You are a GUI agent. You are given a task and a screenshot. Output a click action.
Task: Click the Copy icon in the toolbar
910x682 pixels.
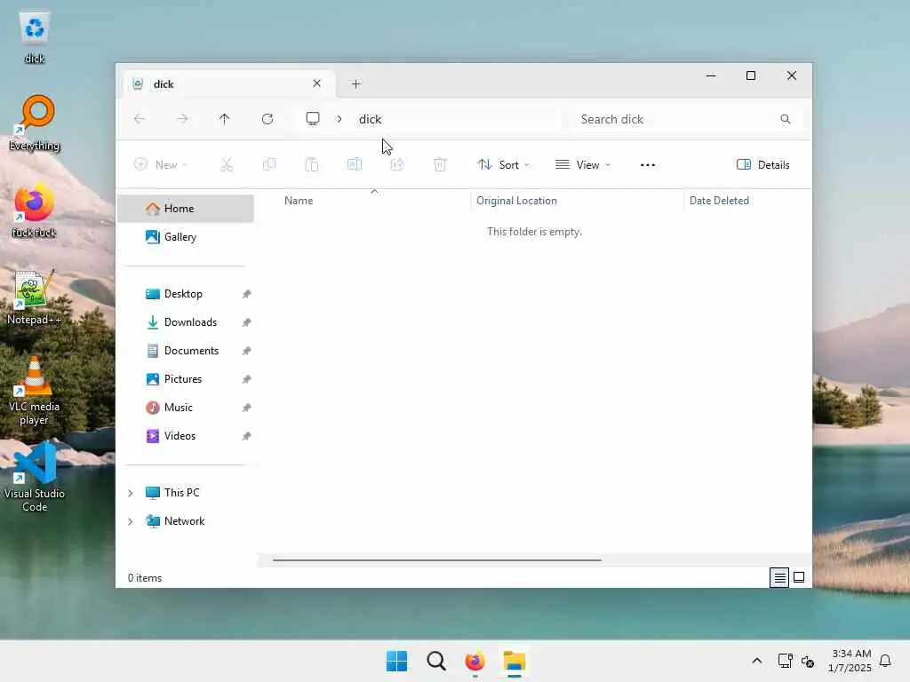[269, 164]
